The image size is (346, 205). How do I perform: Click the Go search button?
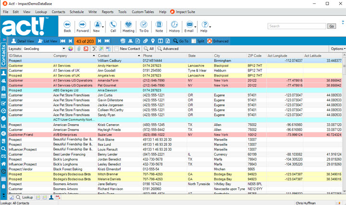(x=332, y=26)
